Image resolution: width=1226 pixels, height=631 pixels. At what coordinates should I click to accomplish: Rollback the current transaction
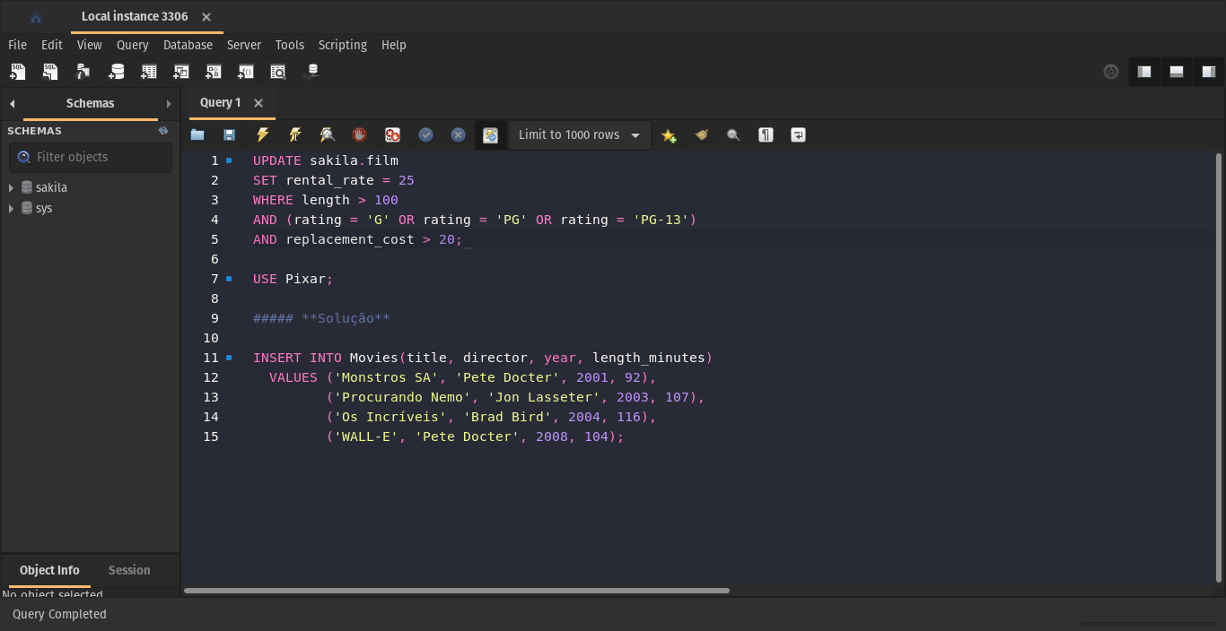(x=458, y=134)
